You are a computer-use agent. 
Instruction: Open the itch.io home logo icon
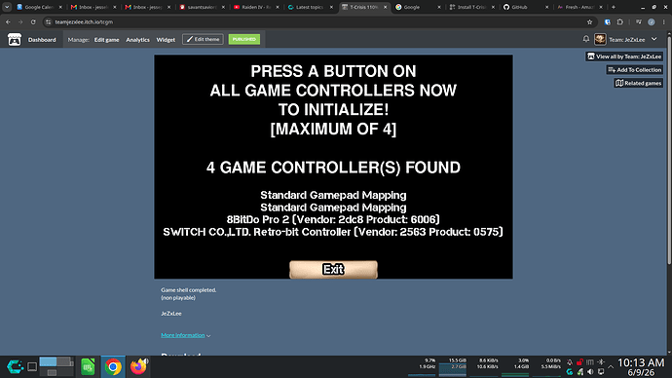pyautogui.click(x=15, y=39)
